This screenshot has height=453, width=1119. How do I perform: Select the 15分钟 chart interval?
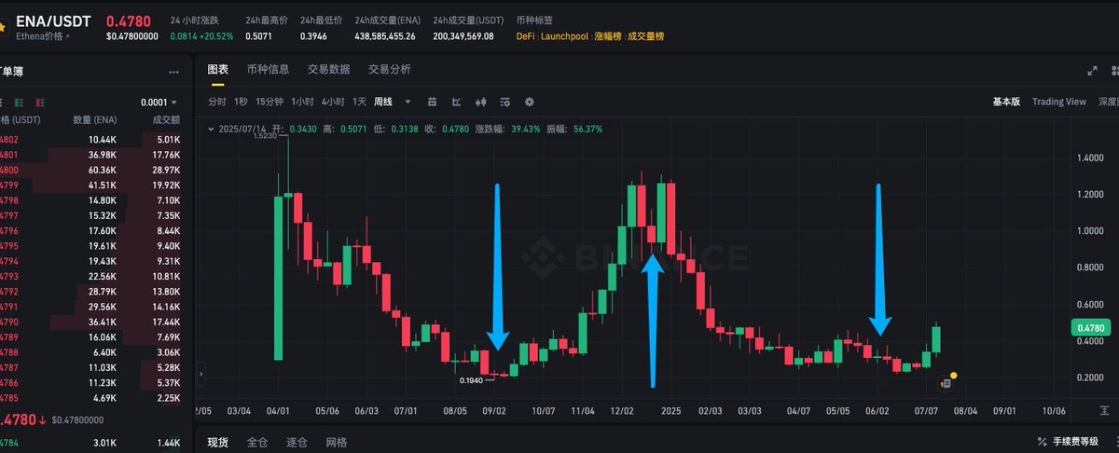269,102
